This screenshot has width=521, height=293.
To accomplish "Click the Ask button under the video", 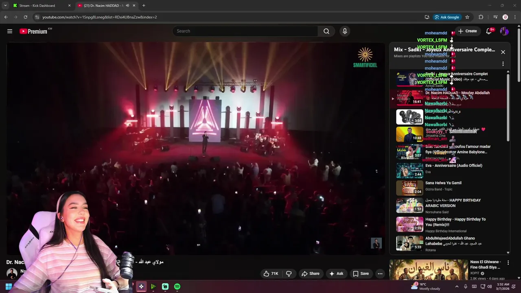I will tap(336, 273).
